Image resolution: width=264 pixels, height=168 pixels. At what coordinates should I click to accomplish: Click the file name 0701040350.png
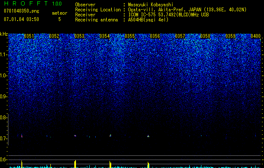click(21, 11)
